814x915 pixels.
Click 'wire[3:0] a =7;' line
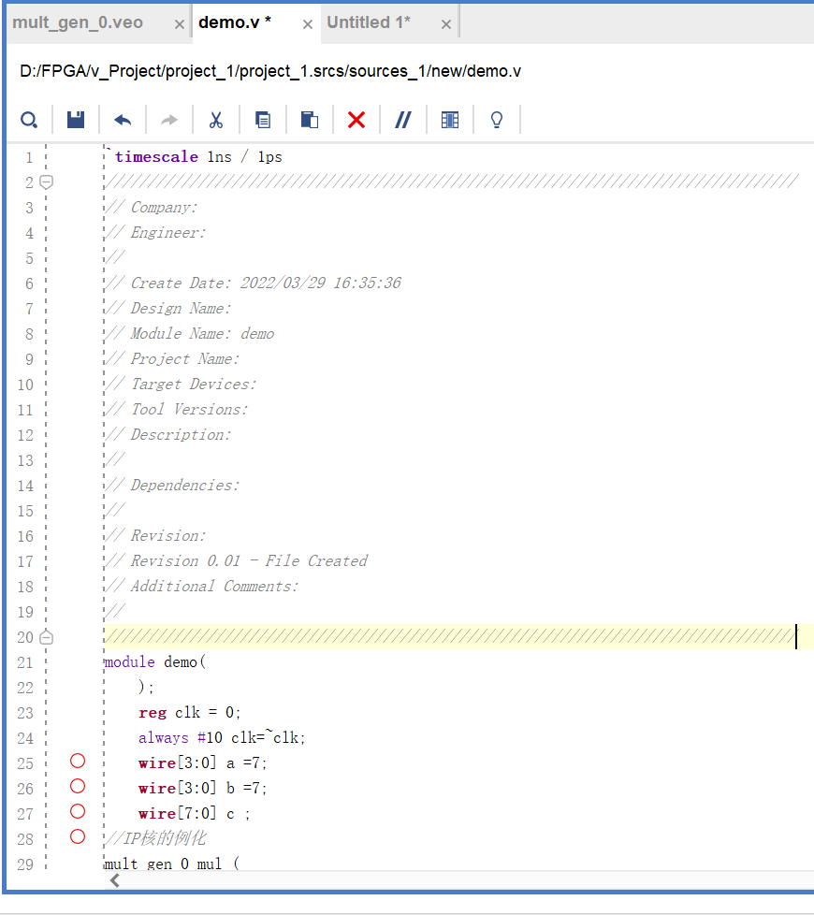click(202, 763)
